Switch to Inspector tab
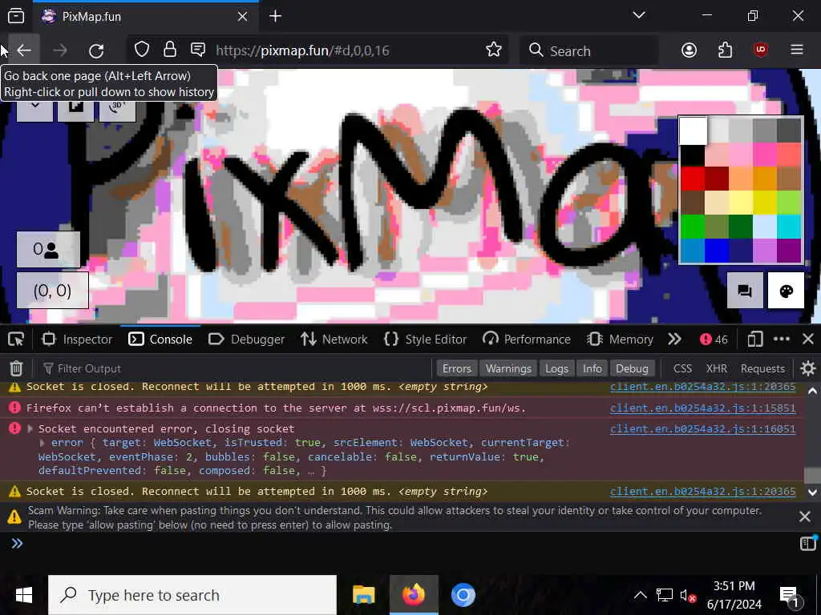 [78, 340]
